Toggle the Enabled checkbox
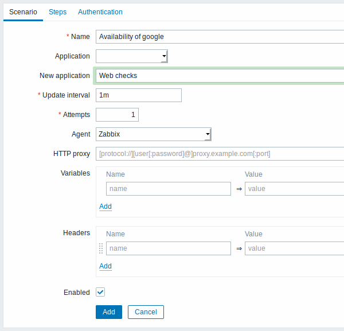Viewport: 344px width, 331px height. point(100,292)
